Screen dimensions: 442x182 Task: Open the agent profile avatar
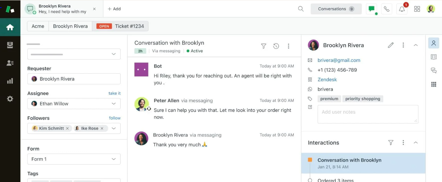point(431,9)
